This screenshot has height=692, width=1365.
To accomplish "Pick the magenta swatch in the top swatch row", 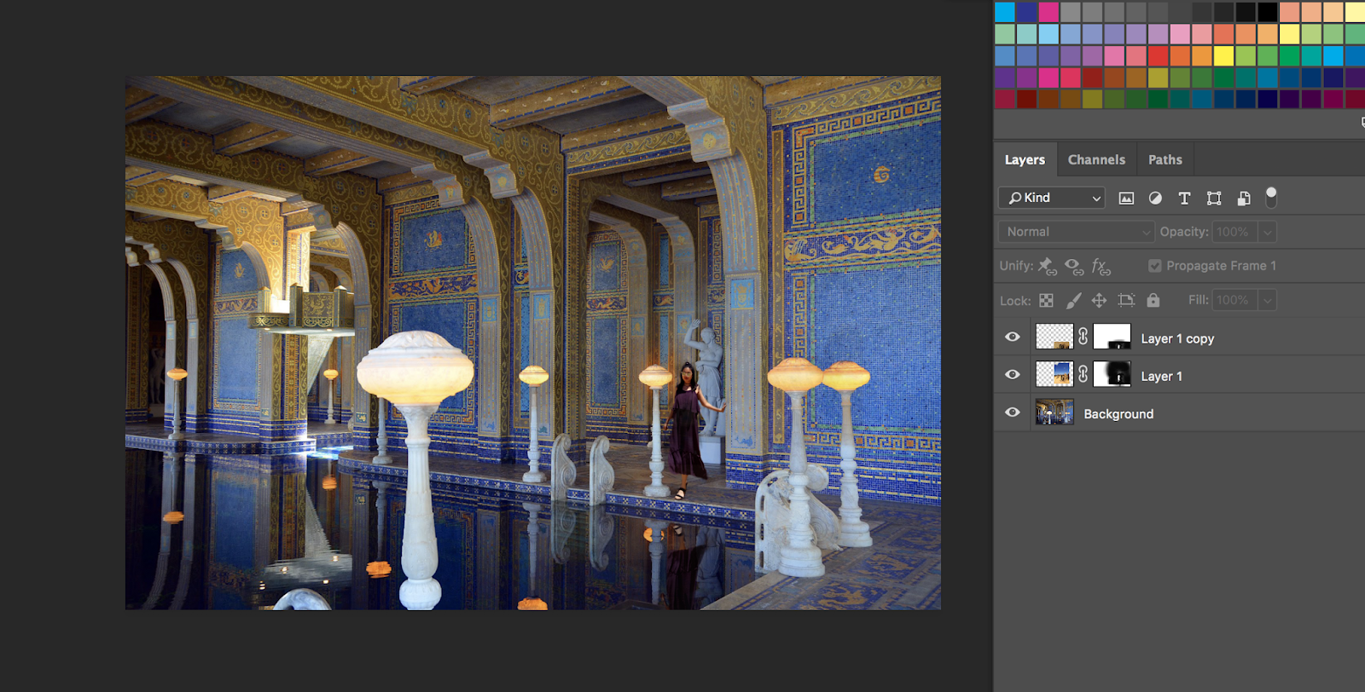I will 1048,11.
